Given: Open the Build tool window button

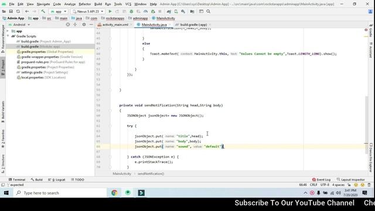Looking at the screenshot, I should point(36,180).
